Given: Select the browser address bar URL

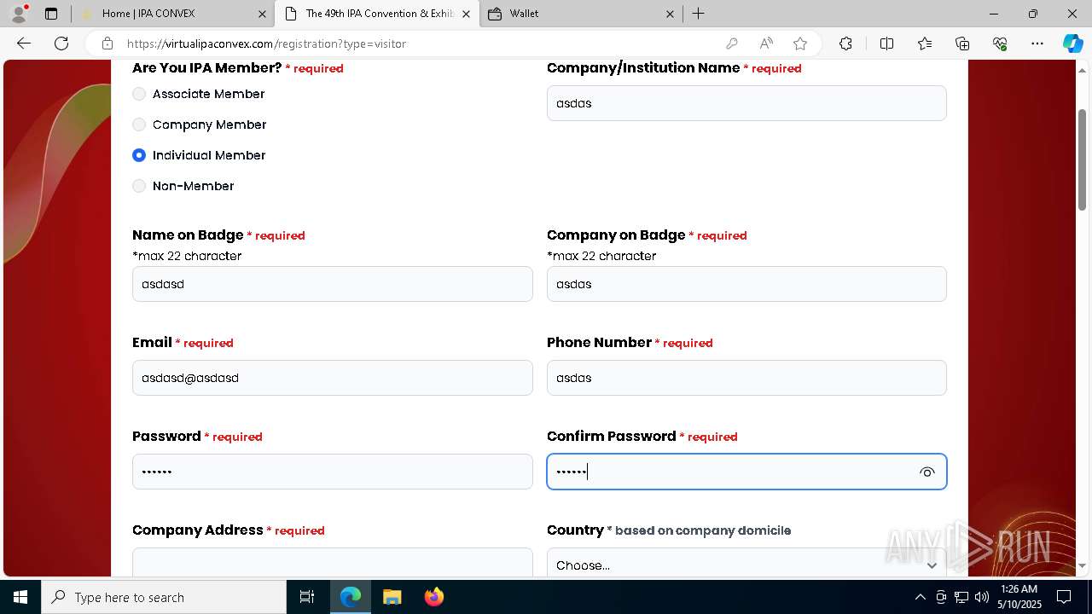Looking at the screenshot, I should [266, 43].
